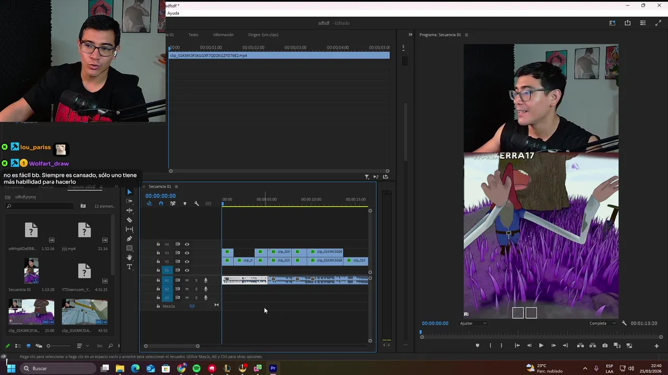The height and width of the screenshot is (375, 668).
Task: Open the Ayuda menu
Action: tap(173, 13)
